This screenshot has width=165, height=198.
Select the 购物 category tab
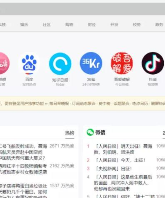click(x=69, y=24)
